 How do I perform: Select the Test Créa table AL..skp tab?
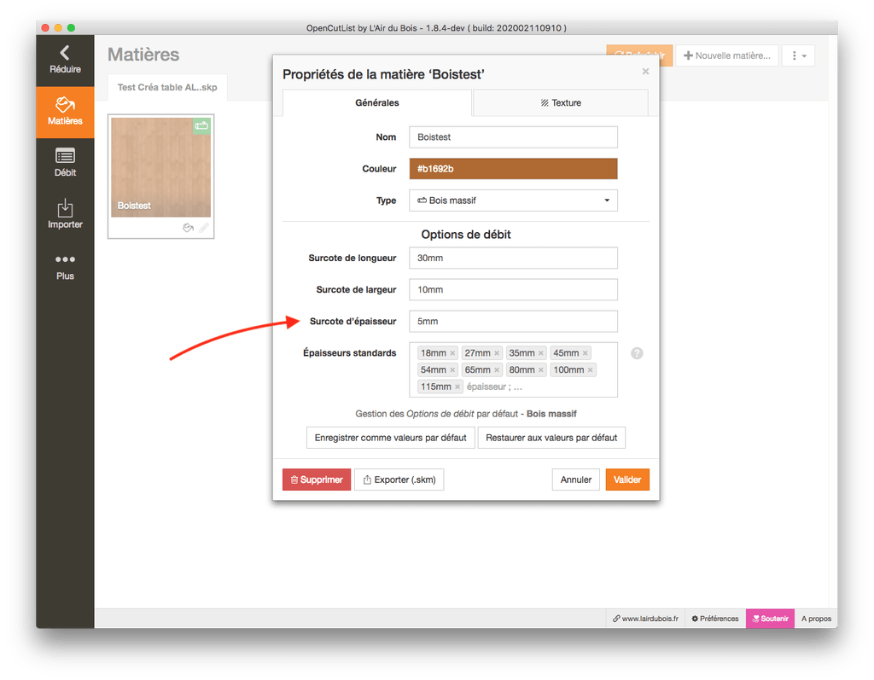click(x=167, y=88)
